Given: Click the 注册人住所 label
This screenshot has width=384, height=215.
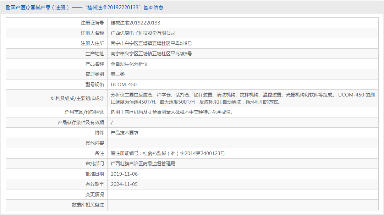Looking at the screenshot, I should point(92,43).
